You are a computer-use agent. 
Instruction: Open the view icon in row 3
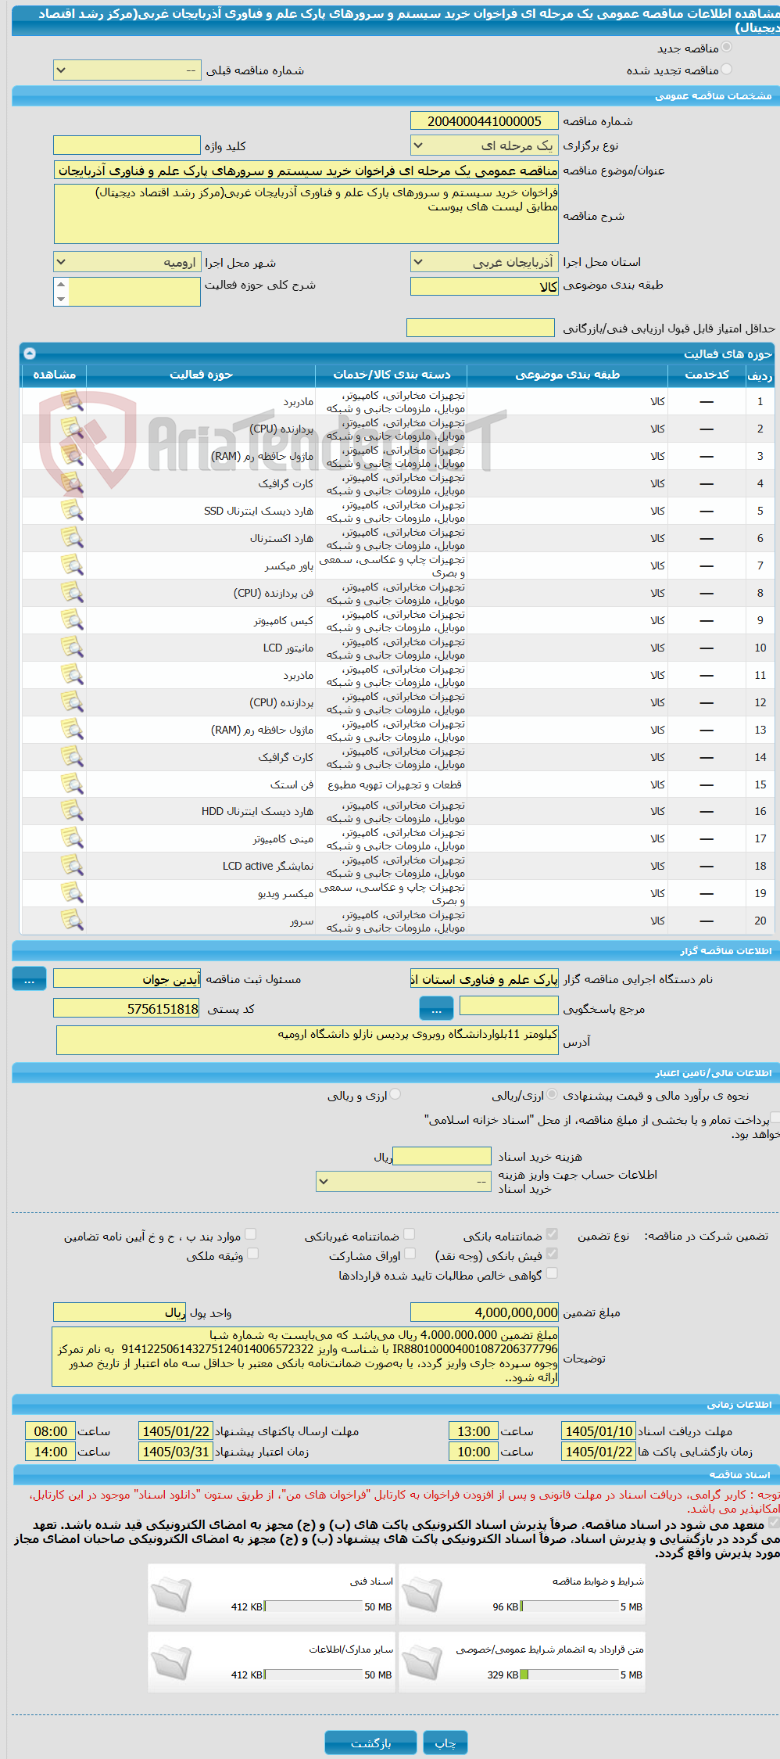(x=72, y=456)
